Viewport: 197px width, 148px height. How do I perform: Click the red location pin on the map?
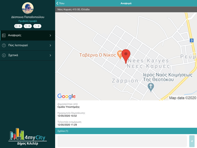(x=126, y=55)
